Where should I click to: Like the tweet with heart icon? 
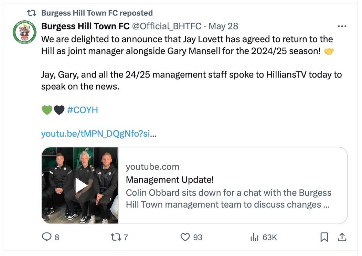coord(185,237)
